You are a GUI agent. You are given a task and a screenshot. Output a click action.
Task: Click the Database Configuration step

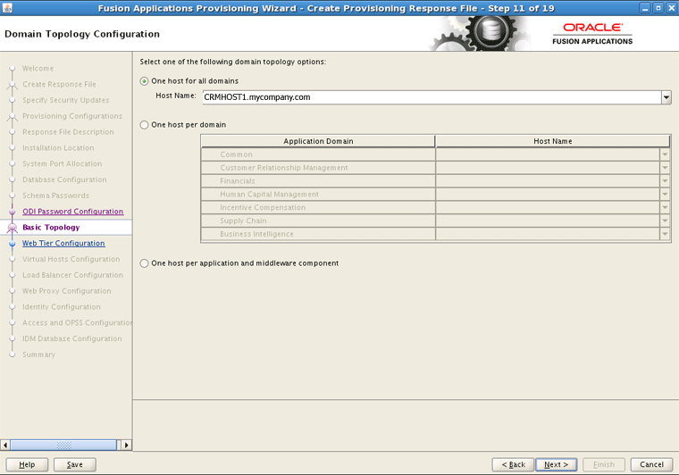pyautogui.click(x=64, y=180)
